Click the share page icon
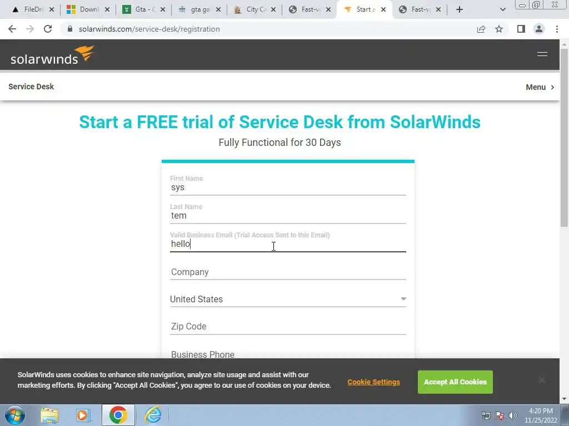 click(481, 29)
